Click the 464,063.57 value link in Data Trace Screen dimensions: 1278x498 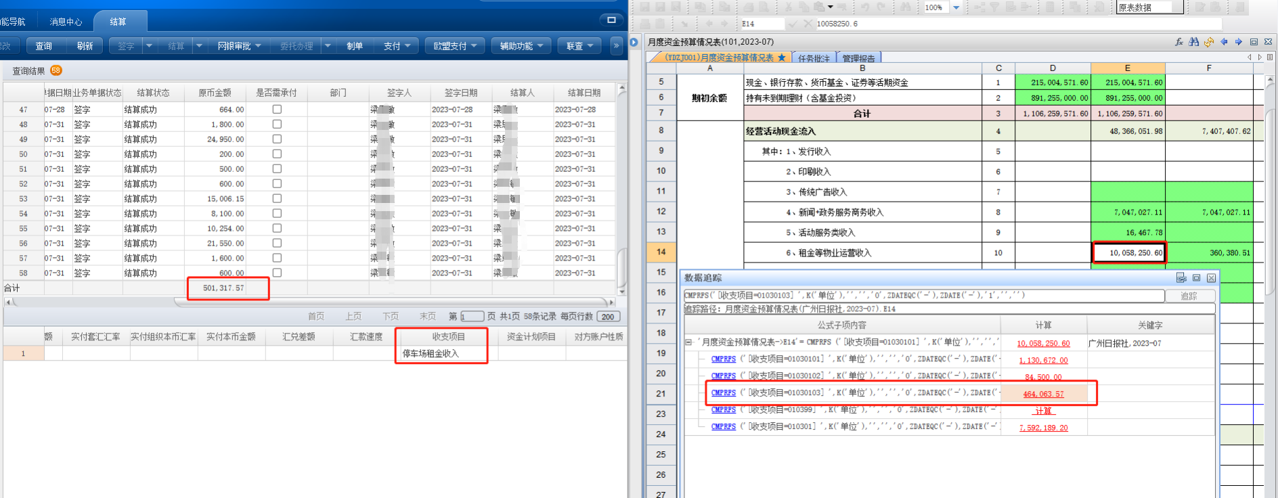1043,394
